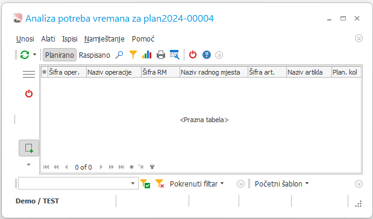
Task: Click the hamburger lines icon in sidebar
Action: coord(29,74)
